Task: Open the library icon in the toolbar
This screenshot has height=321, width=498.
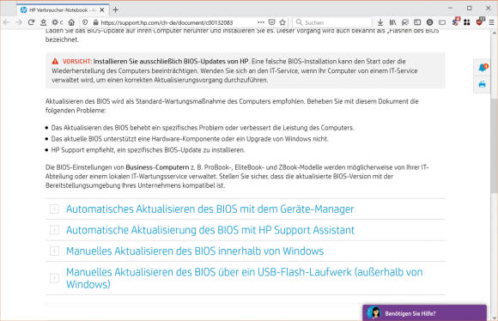Action: click(393, 22)
